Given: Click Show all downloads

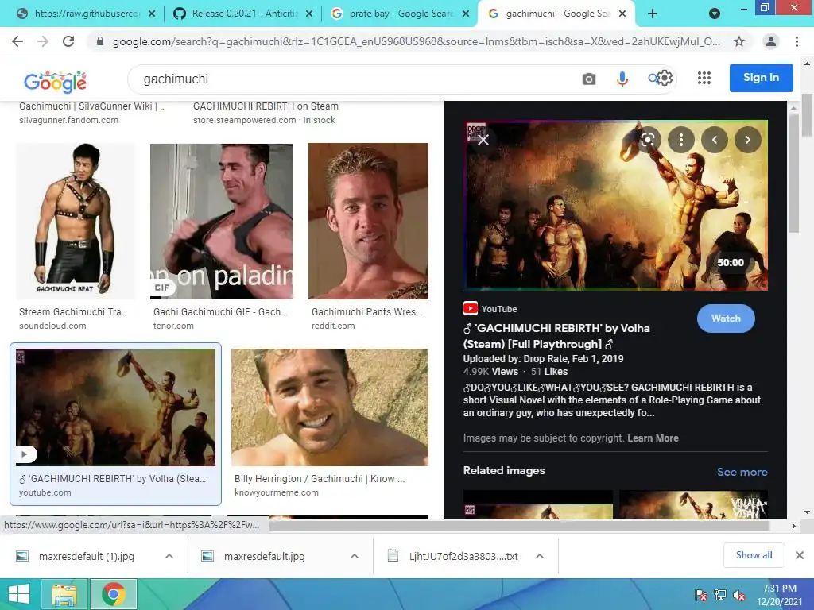Looking at the screenshot, I should [x=754, y=555].
